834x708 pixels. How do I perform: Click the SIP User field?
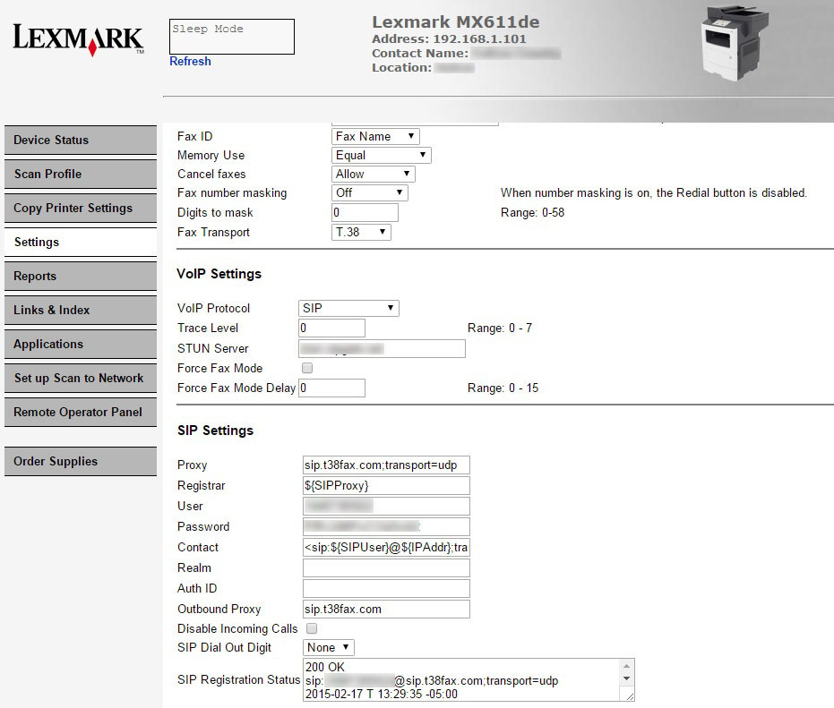pyautogui.click(x=386, y=506)
